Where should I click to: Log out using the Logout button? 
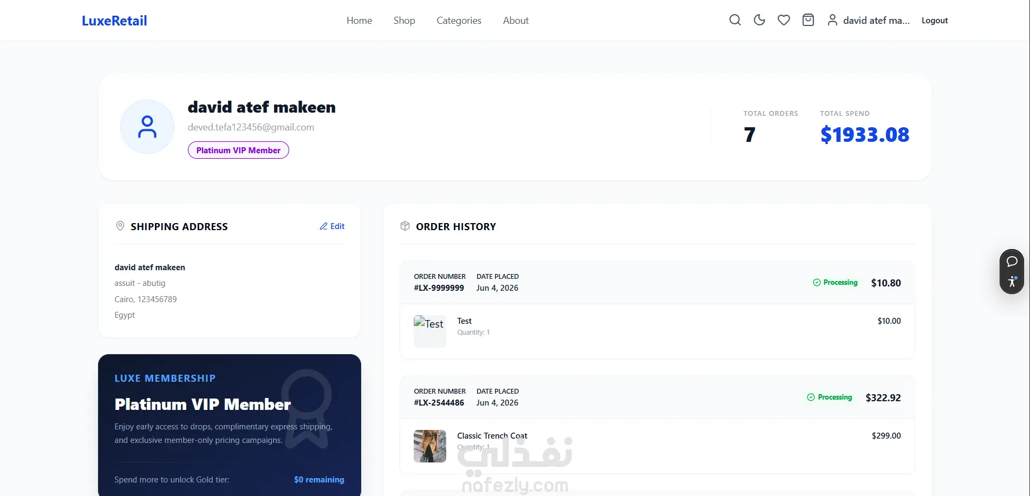click(935, 21)
